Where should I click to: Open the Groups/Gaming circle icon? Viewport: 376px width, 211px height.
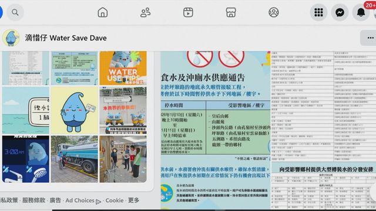point(274,12)
